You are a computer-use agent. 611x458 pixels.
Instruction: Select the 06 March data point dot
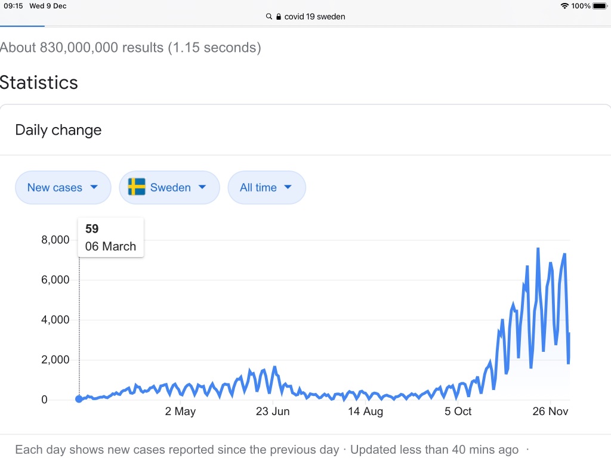click(x=79, y=399)
